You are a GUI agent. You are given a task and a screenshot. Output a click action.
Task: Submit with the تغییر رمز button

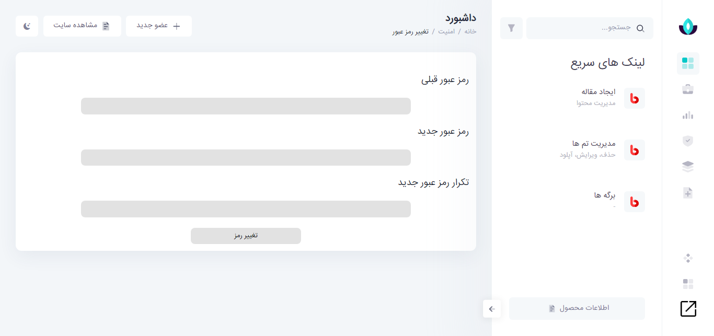click(x=246, y=236)
